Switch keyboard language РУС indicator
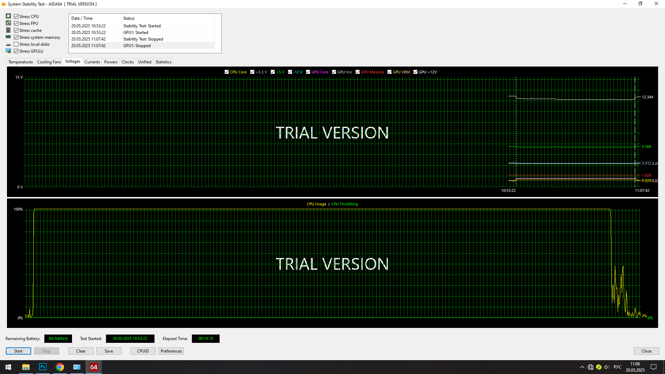 [x=618, y=367]
